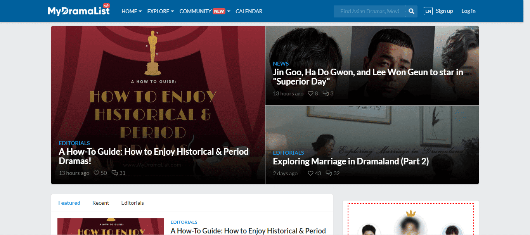This screenshot has width=530, height=235.
Task: Switch to the Recent tab
Action: pos(100,203)
